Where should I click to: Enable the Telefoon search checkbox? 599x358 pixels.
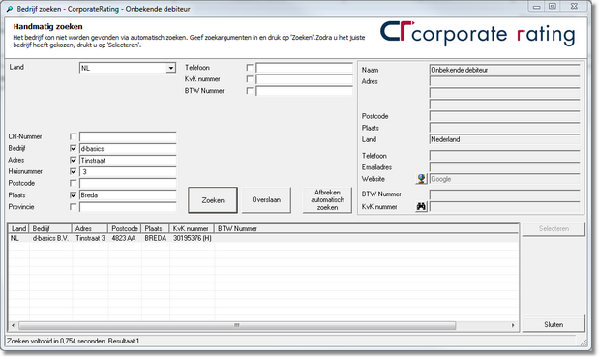[250, 67]
